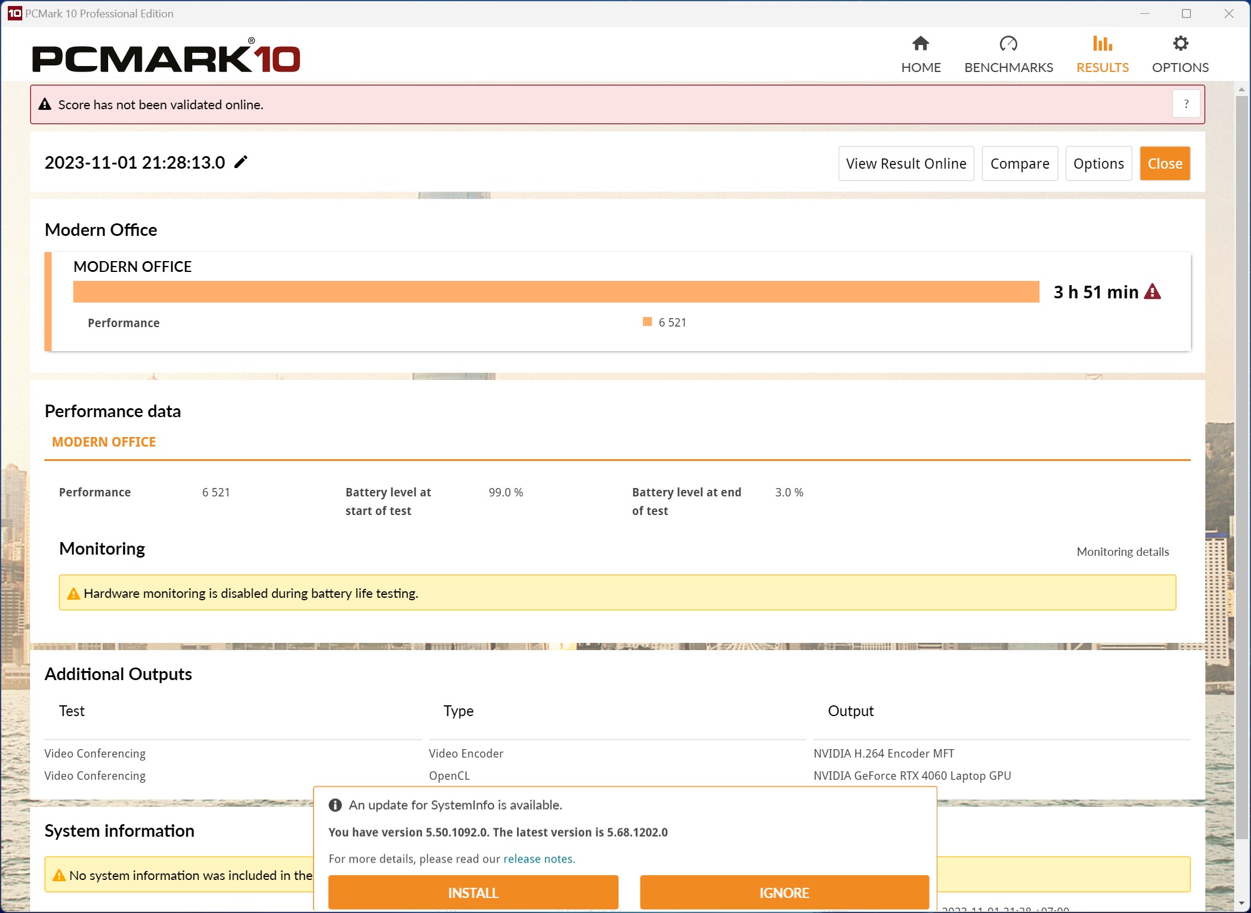This screenshot has width=1251, height=913.
Task: Click the info icon in the SystemInfo update popup
Action: [x=335, y=805]
